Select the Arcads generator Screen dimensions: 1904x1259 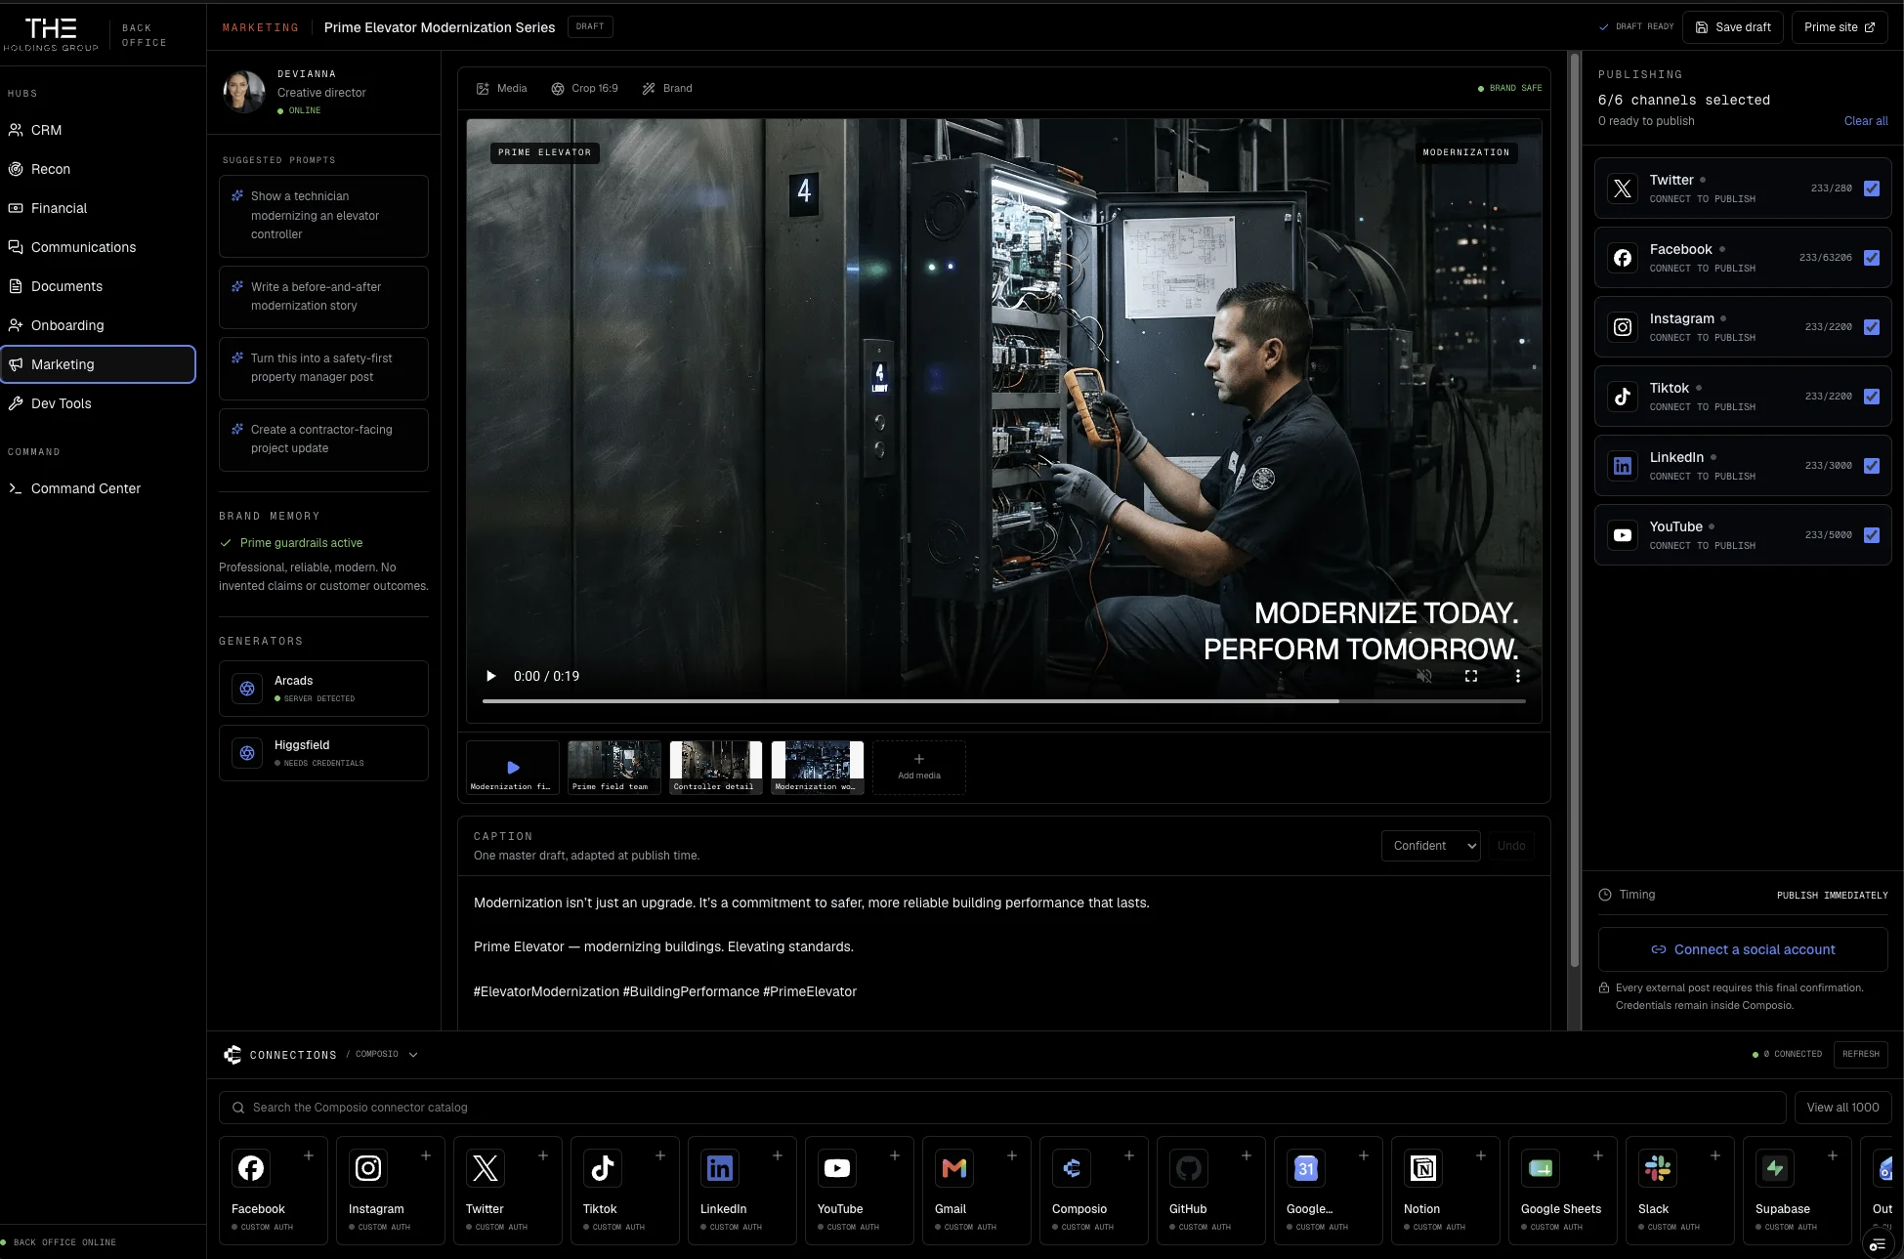click(323, 689)
